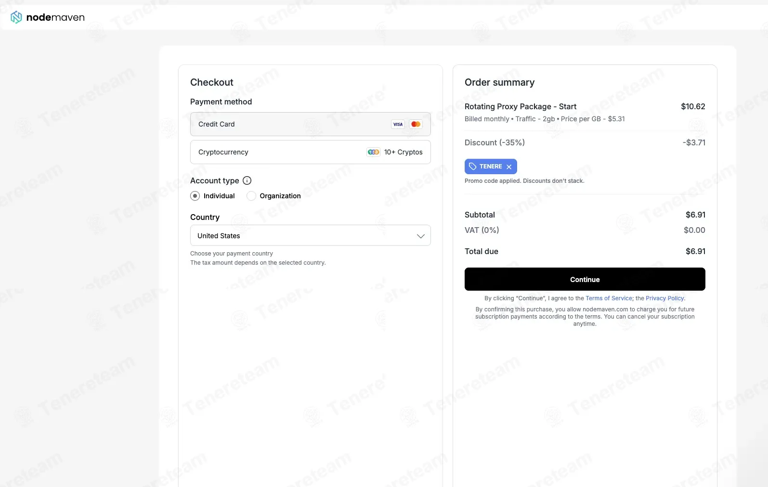768x487 pixels.
Task: Choose Credit Card payment method
Action: click(x=311, y=124)
